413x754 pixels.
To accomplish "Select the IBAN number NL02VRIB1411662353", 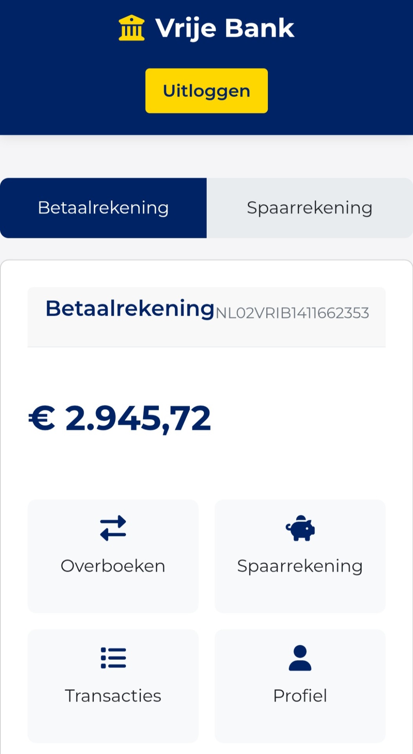I will pyautogui.click(x=292, y=313).
